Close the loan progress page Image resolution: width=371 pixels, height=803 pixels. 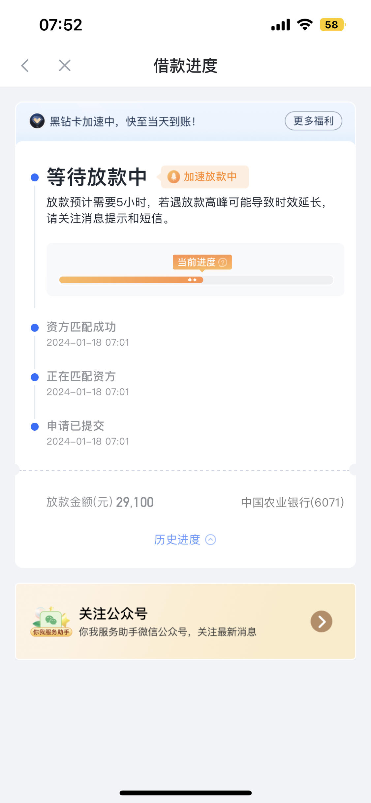coord(65,65)
